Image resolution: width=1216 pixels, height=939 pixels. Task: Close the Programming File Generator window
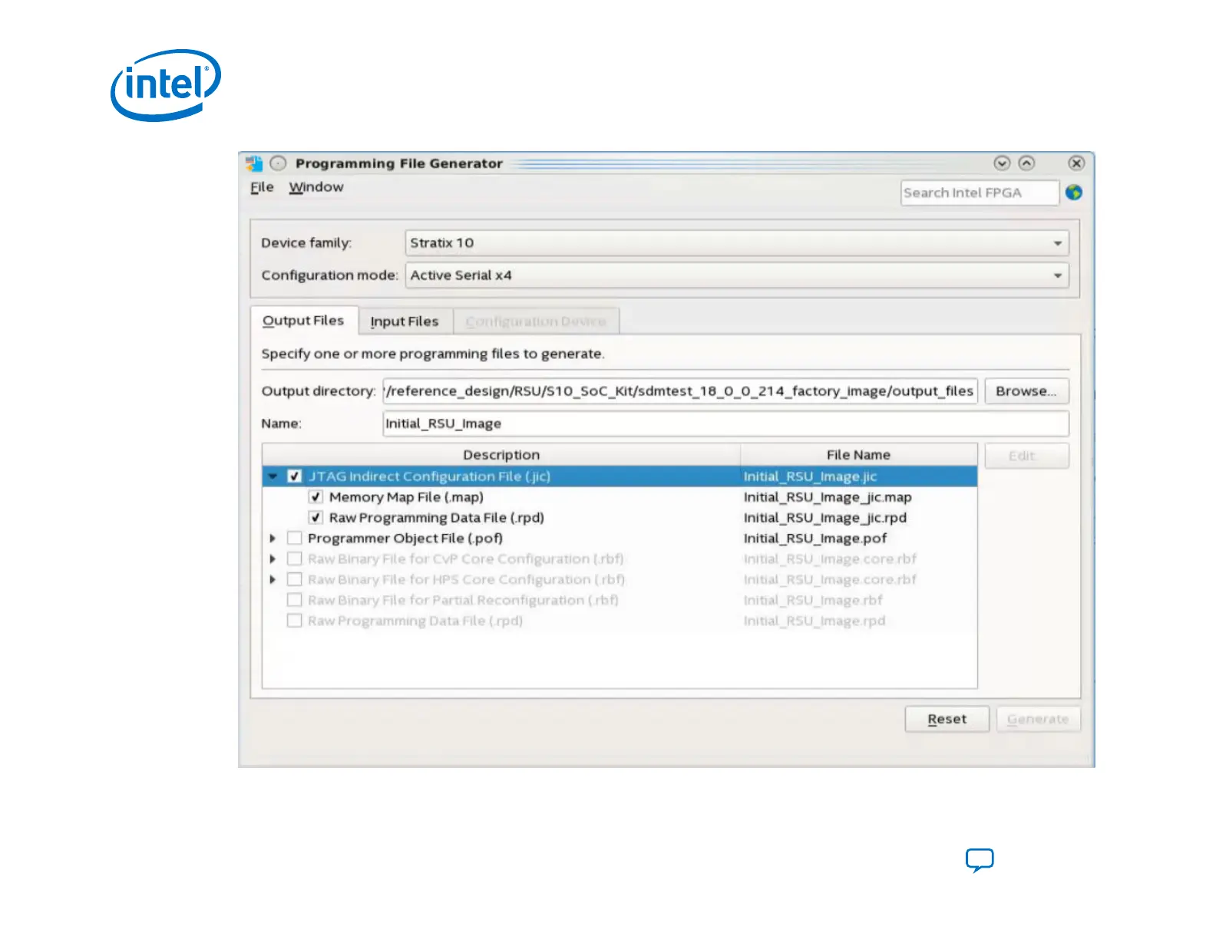click(x=1076, y=163)
